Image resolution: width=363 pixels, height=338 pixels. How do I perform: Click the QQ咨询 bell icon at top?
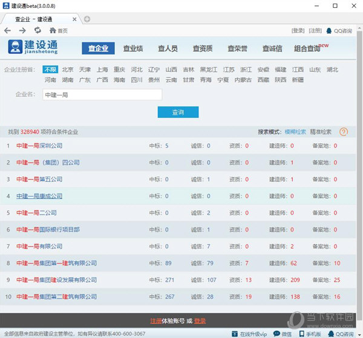[x=329, y=31]
